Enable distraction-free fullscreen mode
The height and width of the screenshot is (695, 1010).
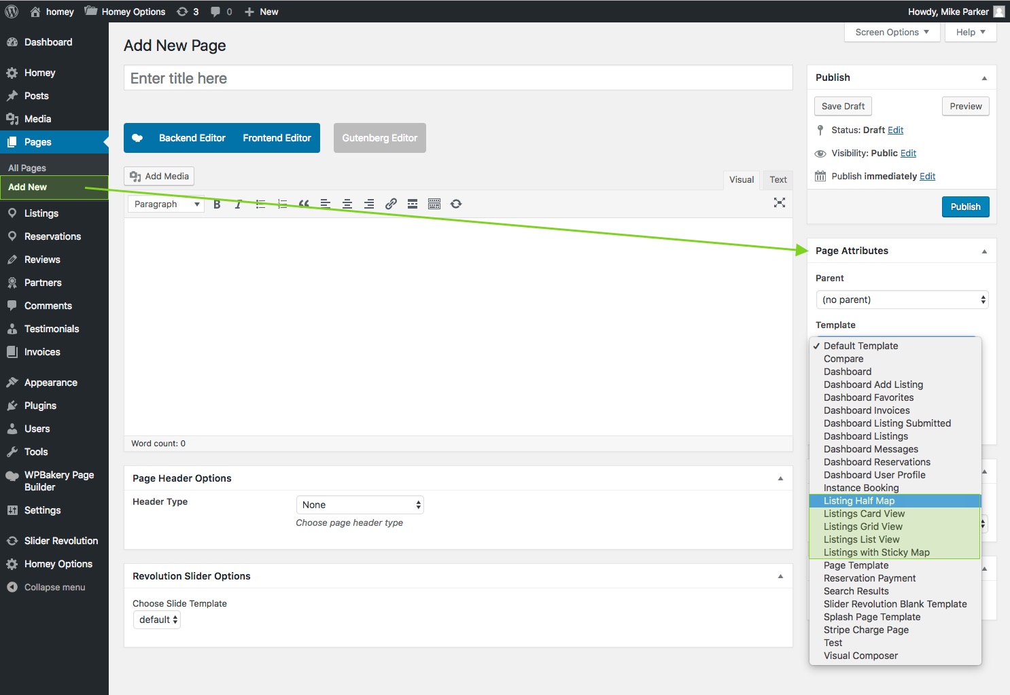[x=780, y=202]
